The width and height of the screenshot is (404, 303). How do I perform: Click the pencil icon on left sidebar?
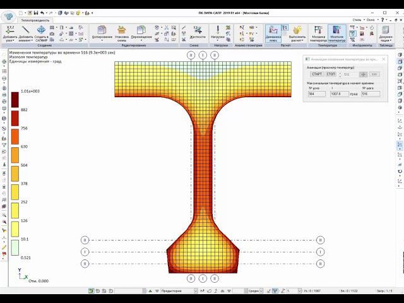[x=4, y=247]
